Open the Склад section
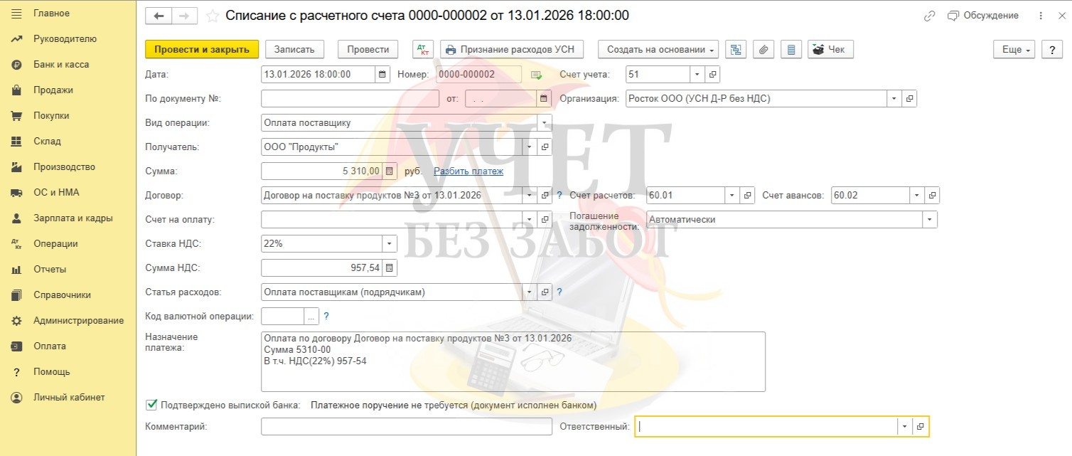 [x=47, y=142]
